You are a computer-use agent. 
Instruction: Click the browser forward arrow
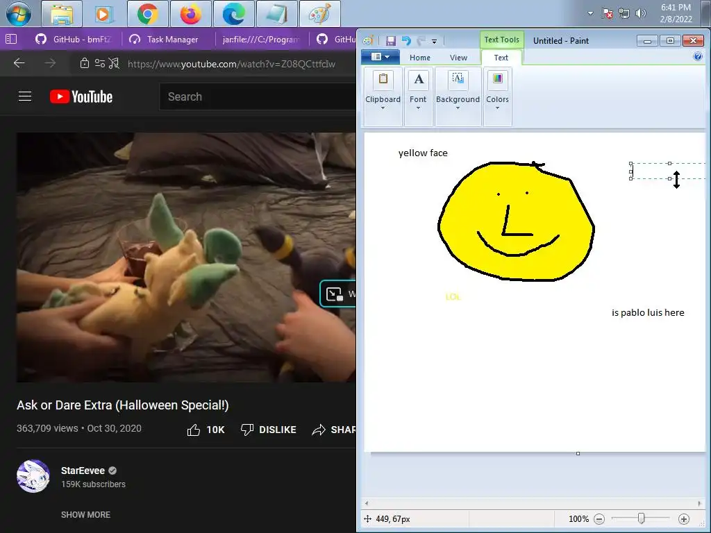point(50,63)
